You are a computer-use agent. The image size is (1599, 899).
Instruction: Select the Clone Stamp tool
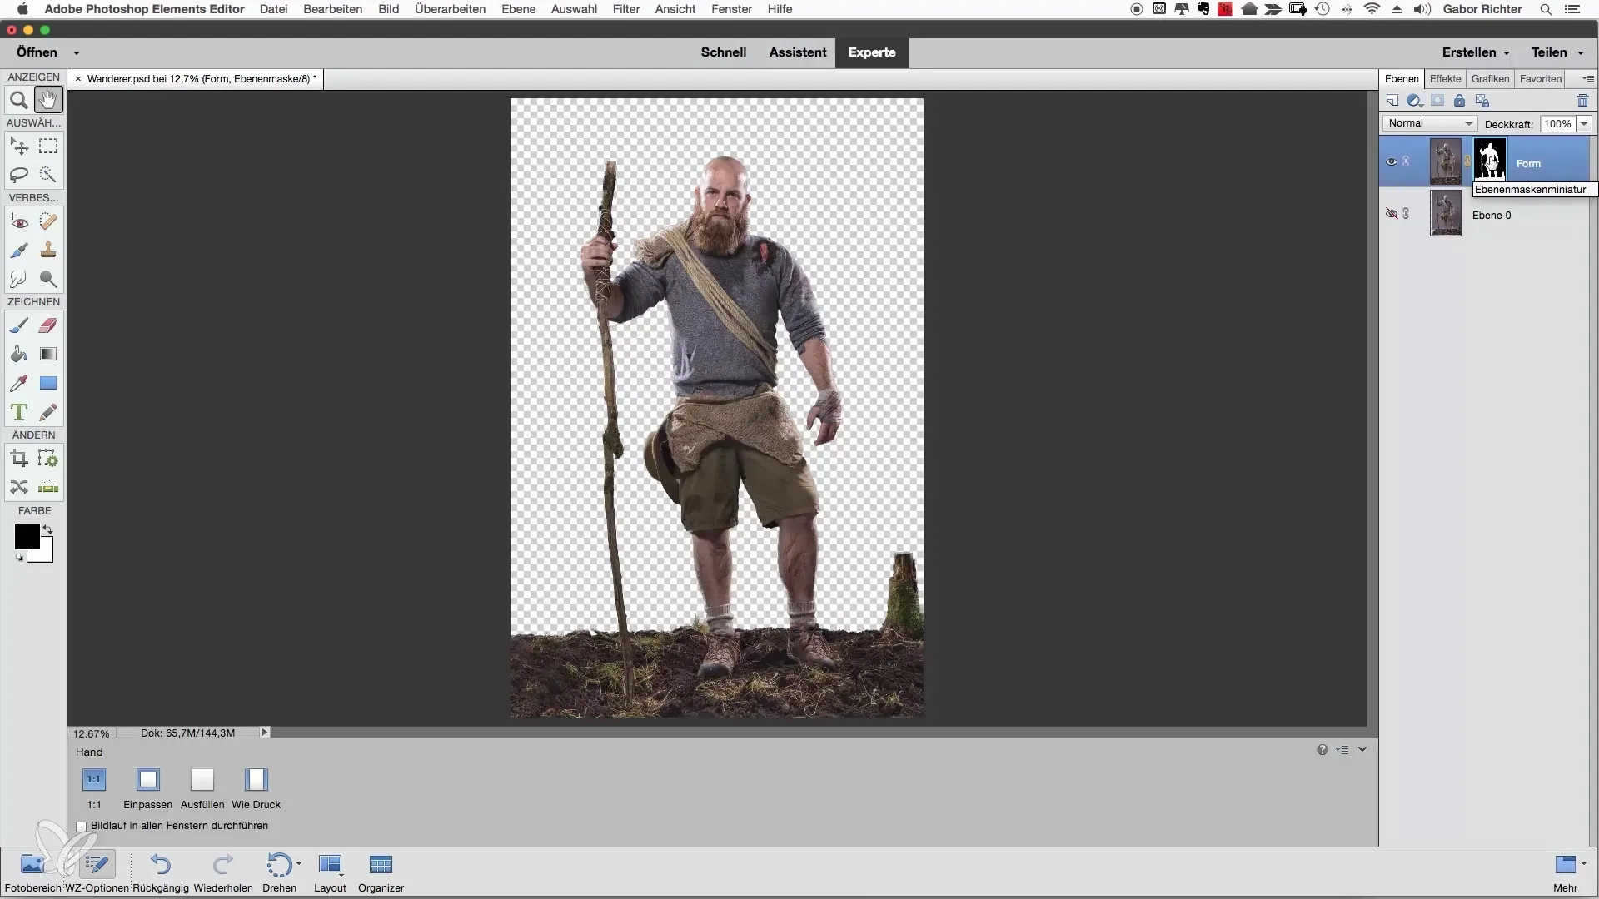click(x=48, y=250)
